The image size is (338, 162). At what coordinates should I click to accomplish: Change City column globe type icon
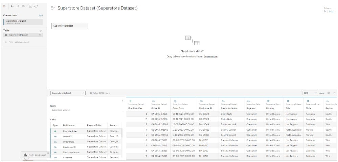288,101
